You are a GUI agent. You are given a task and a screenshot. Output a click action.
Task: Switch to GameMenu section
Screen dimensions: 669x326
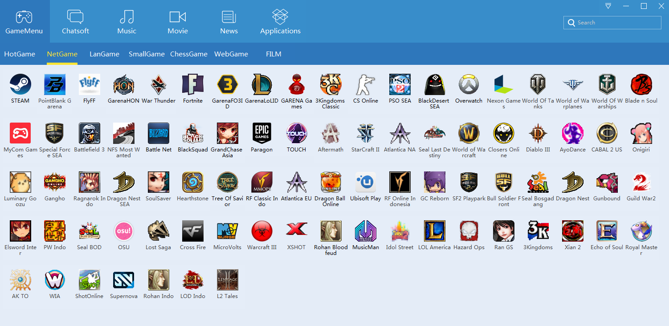coord(24,21)
